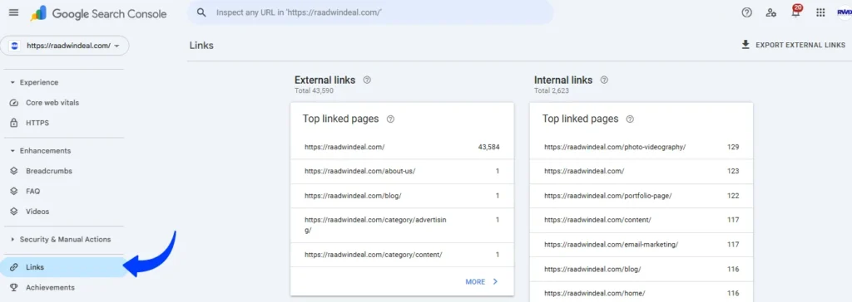The image size is (852, 302).
Task: Open external row https://raadwindeal.com/about-us/
Action: click(x=402, y=171)
